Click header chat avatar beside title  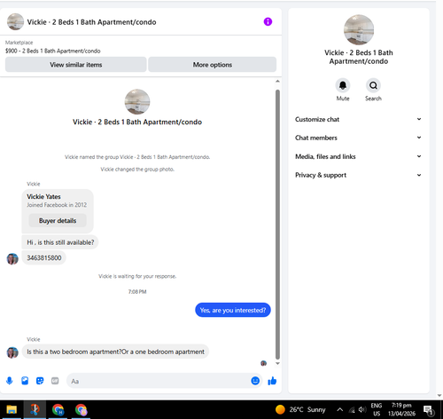coord(15,21)
